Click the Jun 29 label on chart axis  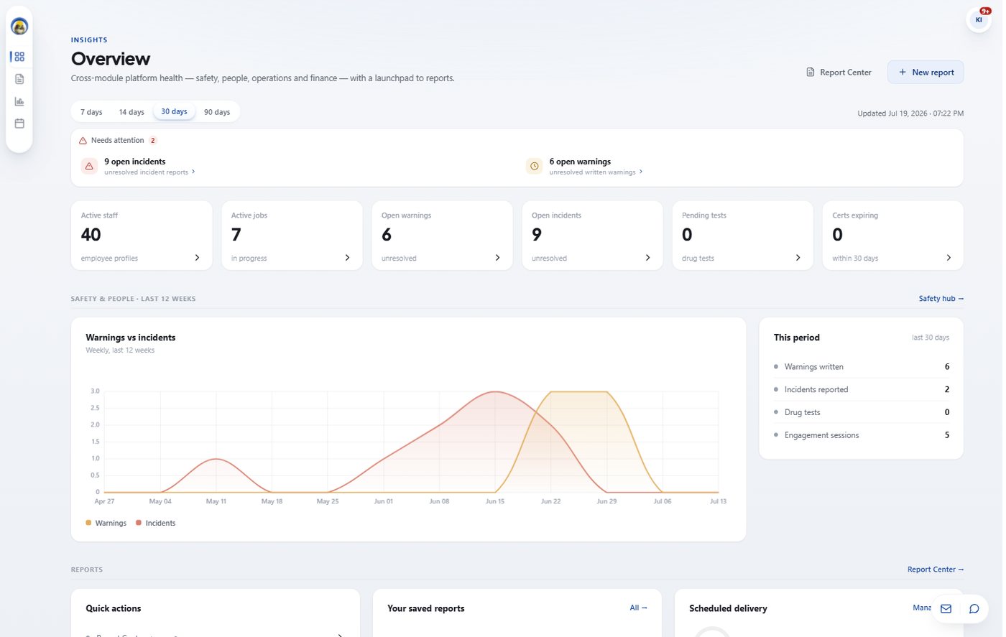[x=606, y=501]
